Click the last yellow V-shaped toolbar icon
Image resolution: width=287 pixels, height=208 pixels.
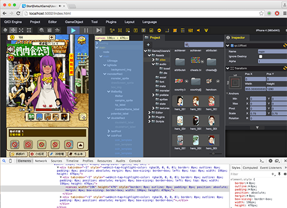tap(206, 30)
